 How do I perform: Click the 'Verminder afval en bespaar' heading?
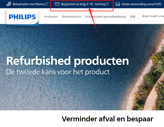click(107, 119)
